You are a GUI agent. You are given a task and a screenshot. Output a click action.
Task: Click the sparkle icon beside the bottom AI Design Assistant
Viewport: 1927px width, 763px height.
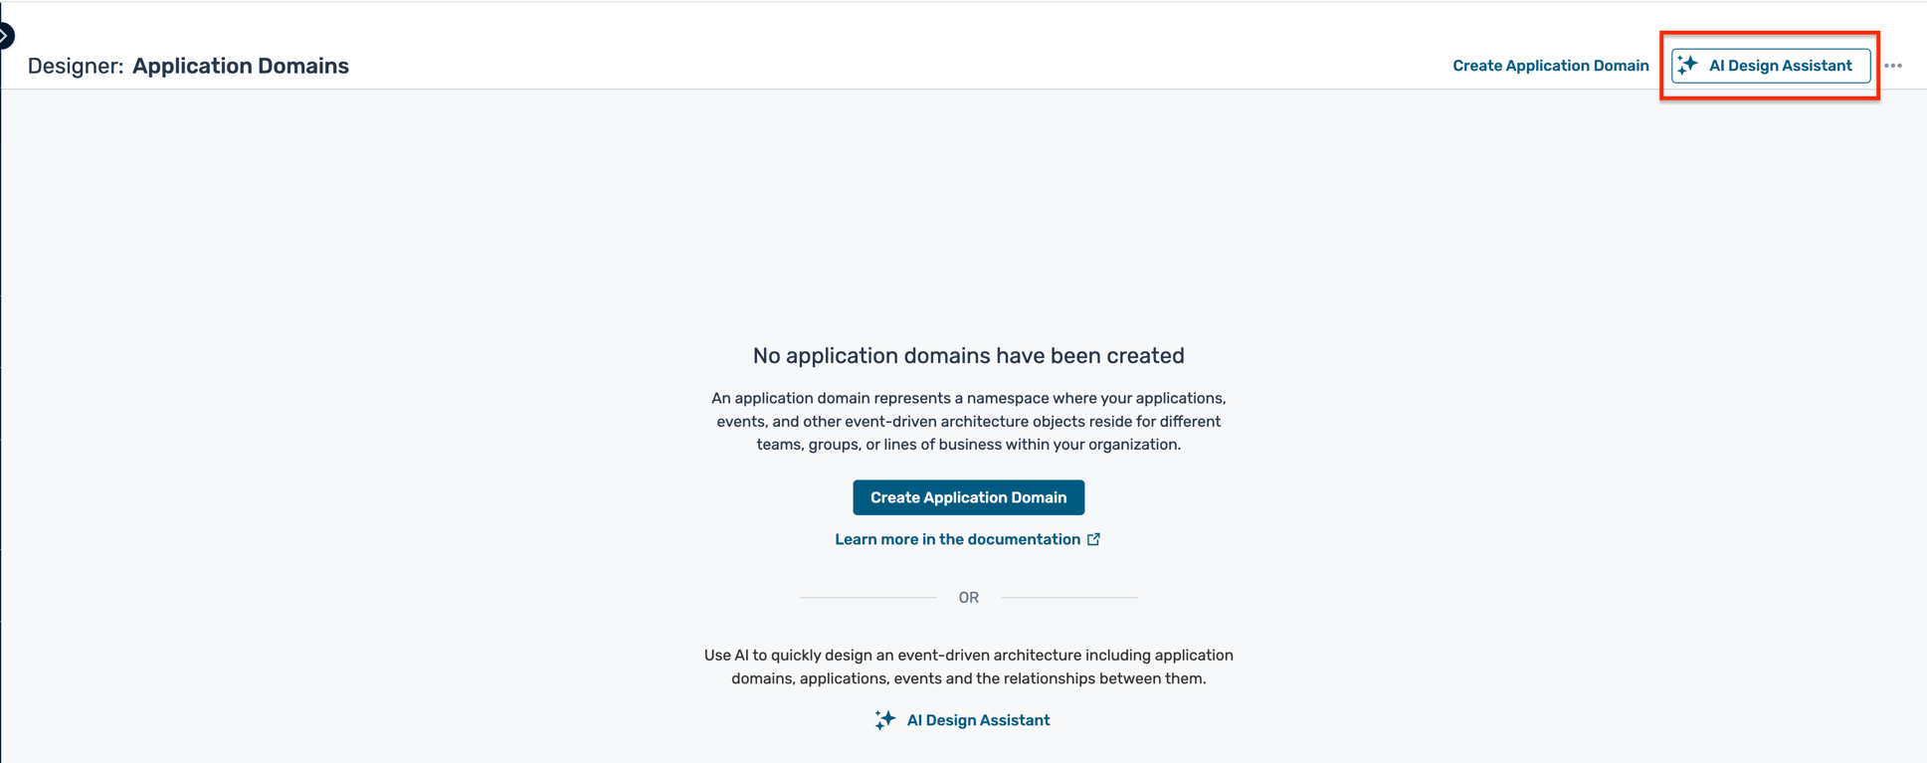tap(884, 720)
